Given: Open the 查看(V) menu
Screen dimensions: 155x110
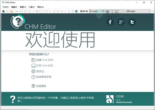Looking at the screenshot, I should [23, 7].
